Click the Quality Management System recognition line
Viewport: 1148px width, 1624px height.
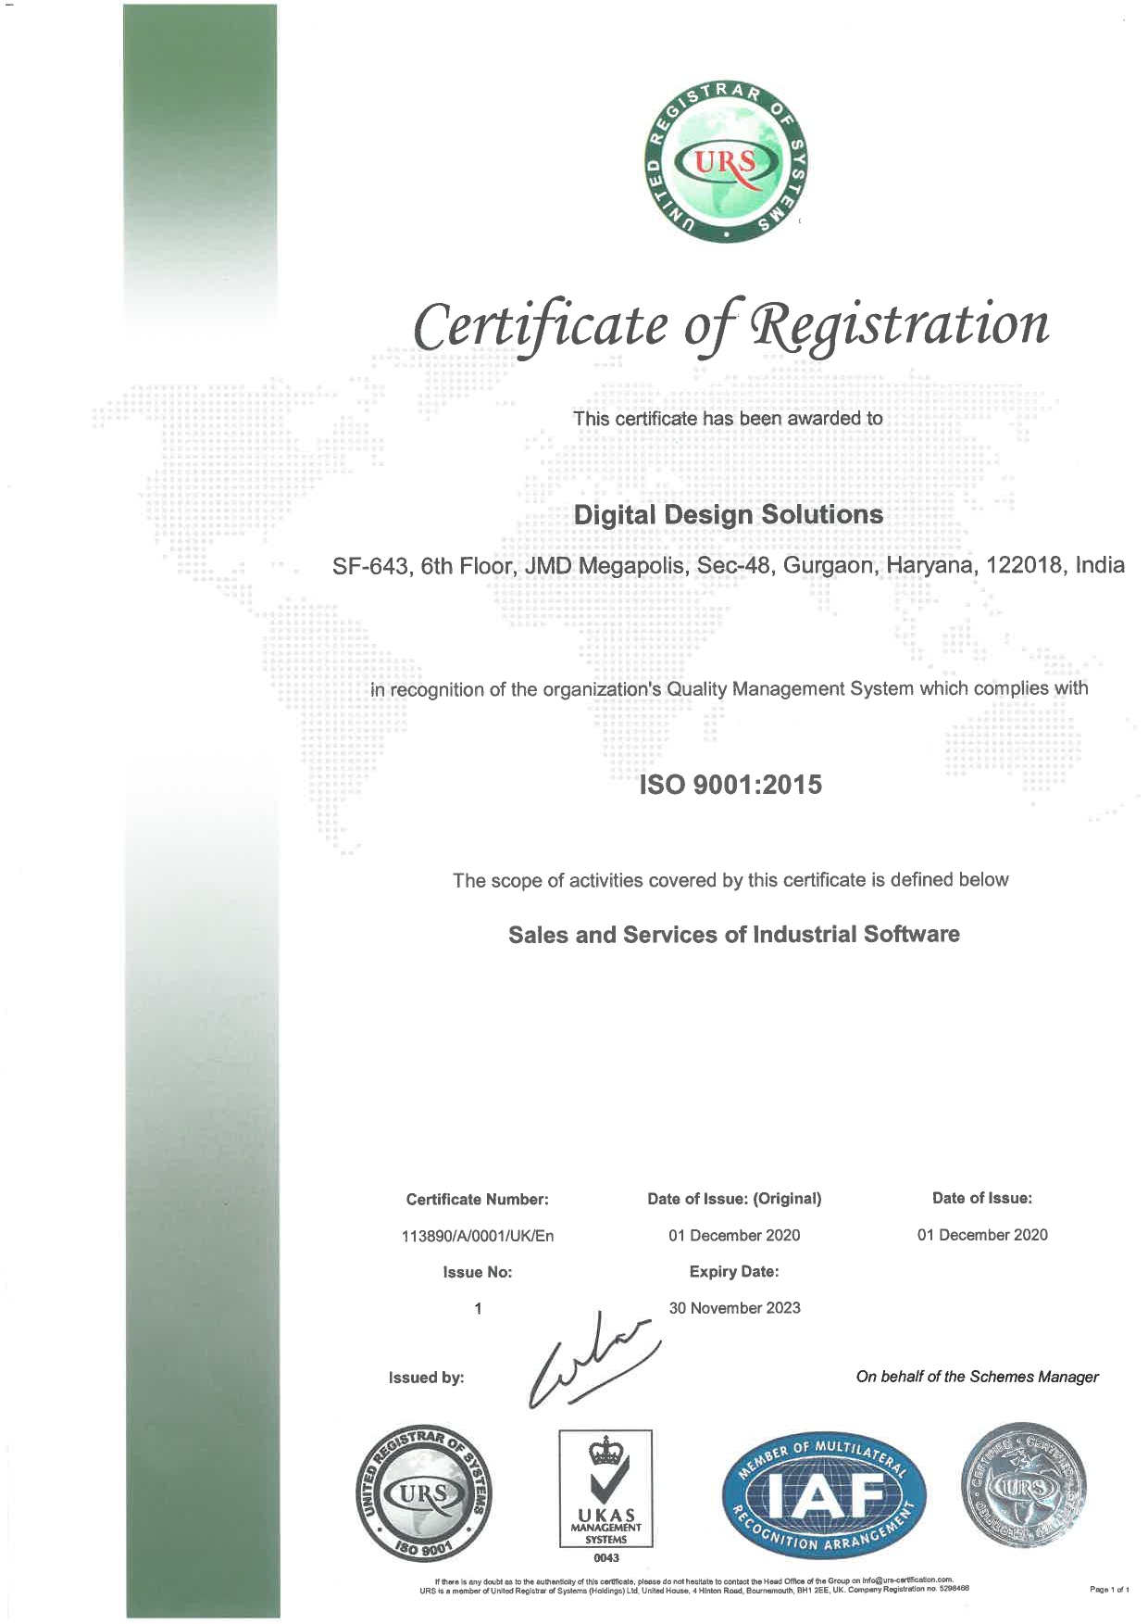tap(730, 689)
